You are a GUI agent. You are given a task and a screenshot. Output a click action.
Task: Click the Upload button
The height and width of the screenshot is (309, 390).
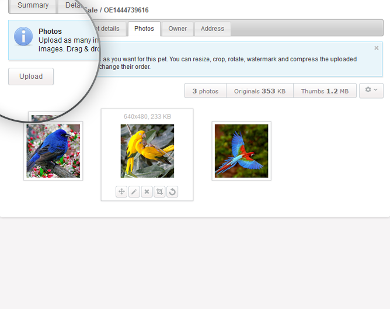pyautogui.click(x=31, y=77)
